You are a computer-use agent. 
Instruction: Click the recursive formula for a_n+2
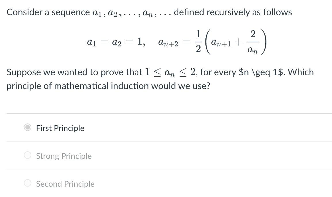pos(213,42)
